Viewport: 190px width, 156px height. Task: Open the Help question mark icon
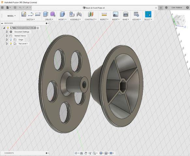pos(187,8)
